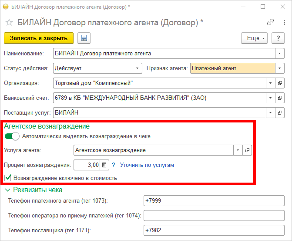Viewport: 292px width, 241px height.
Task: Click Телефон поставщика (тег 1171) field
Action: pyautogui.click(x=214, y=231)
